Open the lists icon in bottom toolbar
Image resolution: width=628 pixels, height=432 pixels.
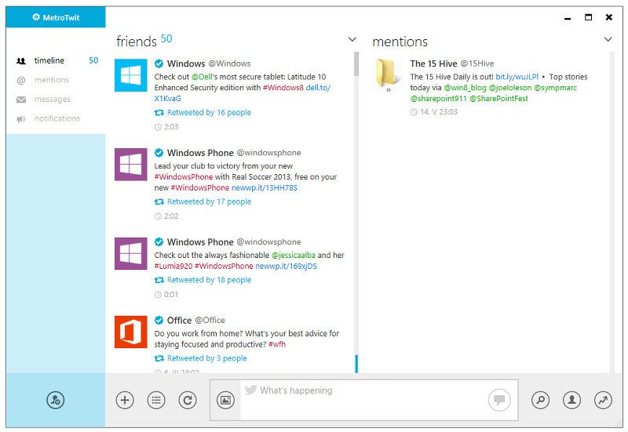[x=156, y=400]
